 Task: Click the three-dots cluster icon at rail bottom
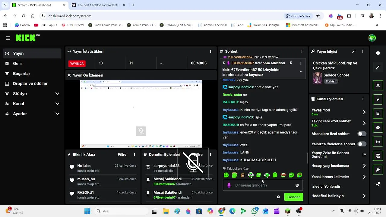[x=378, y=184]
